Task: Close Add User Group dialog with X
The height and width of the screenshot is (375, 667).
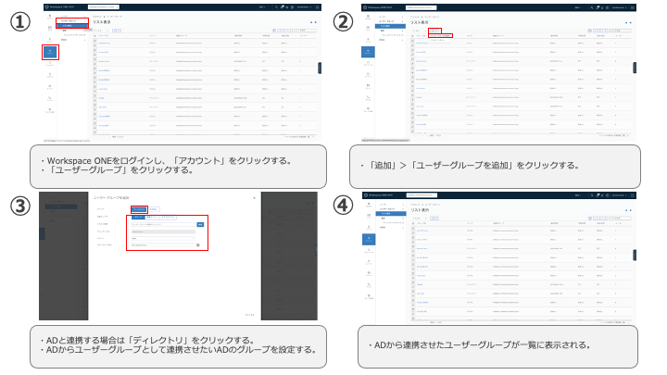Action: 255,198
